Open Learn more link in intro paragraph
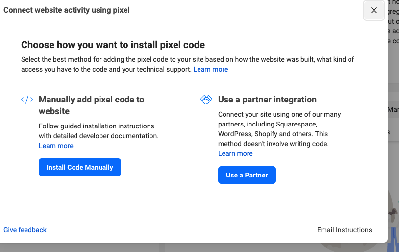Viewport: 399px width, 252px height. [211, 69]
